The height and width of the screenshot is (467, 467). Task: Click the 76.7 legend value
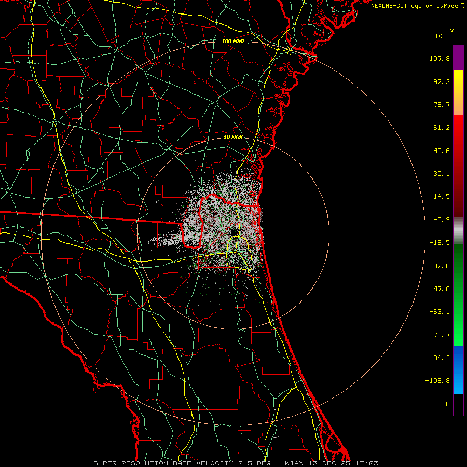click(442, 104)
